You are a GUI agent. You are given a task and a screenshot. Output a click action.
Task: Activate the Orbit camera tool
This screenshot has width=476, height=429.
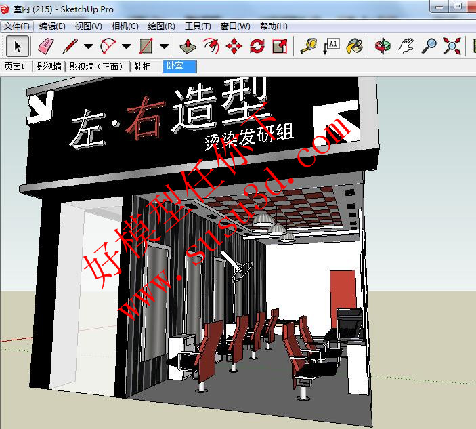(x=383, y=46)
